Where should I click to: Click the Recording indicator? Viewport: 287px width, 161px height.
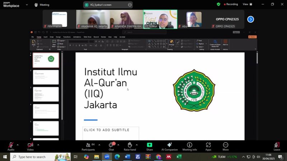tap(231, 4)
